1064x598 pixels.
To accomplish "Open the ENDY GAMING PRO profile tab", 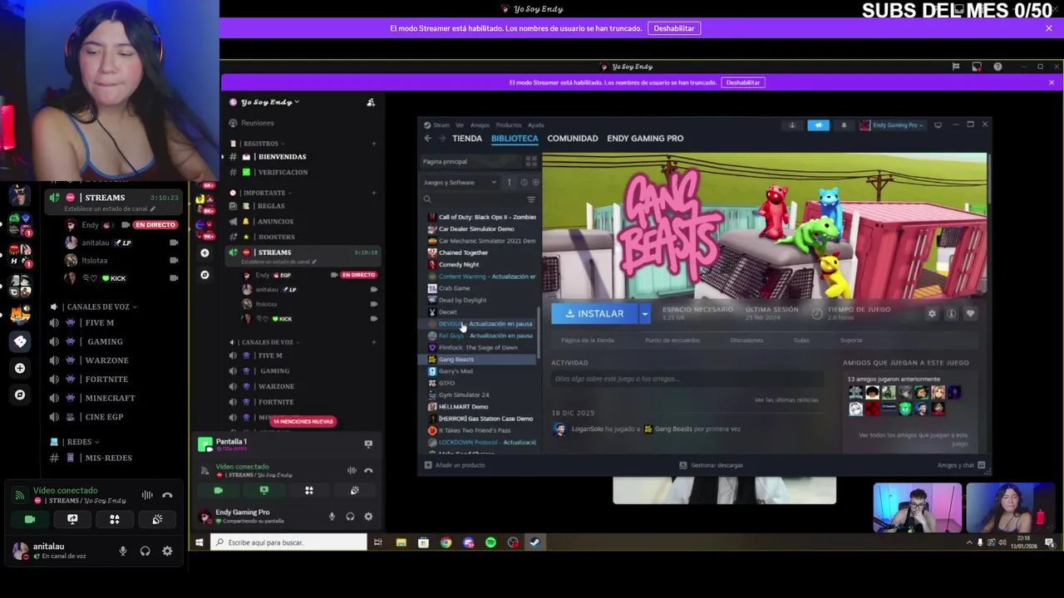I will pos(645,139).
